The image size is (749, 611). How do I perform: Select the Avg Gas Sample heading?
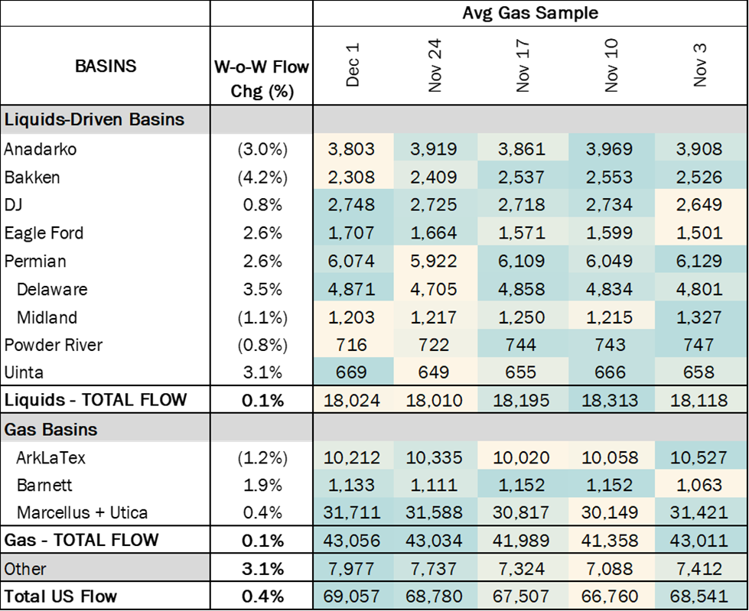[530, 13]
